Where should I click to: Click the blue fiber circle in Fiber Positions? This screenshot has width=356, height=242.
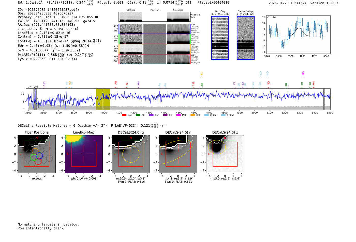[x=39, y=156]
